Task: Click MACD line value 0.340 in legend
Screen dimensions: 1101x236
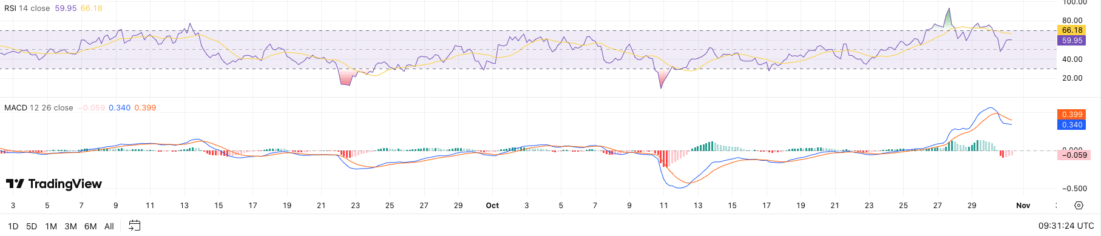Action: coord(120,107)
